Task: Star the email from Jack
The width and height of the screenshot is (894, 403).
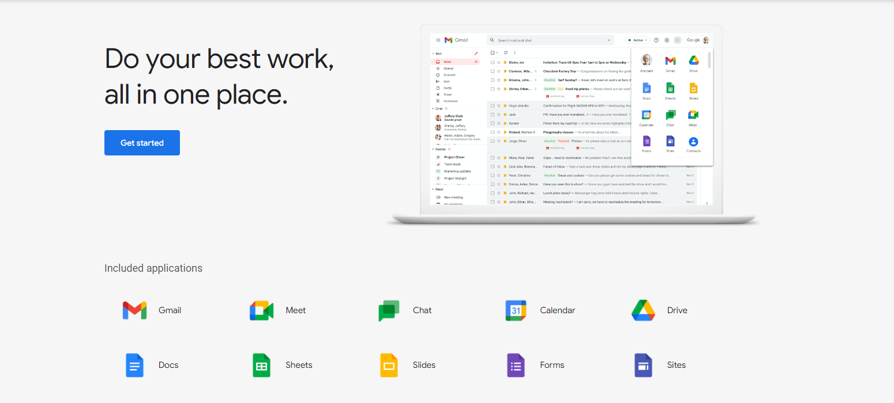Action: click(499, 115)
